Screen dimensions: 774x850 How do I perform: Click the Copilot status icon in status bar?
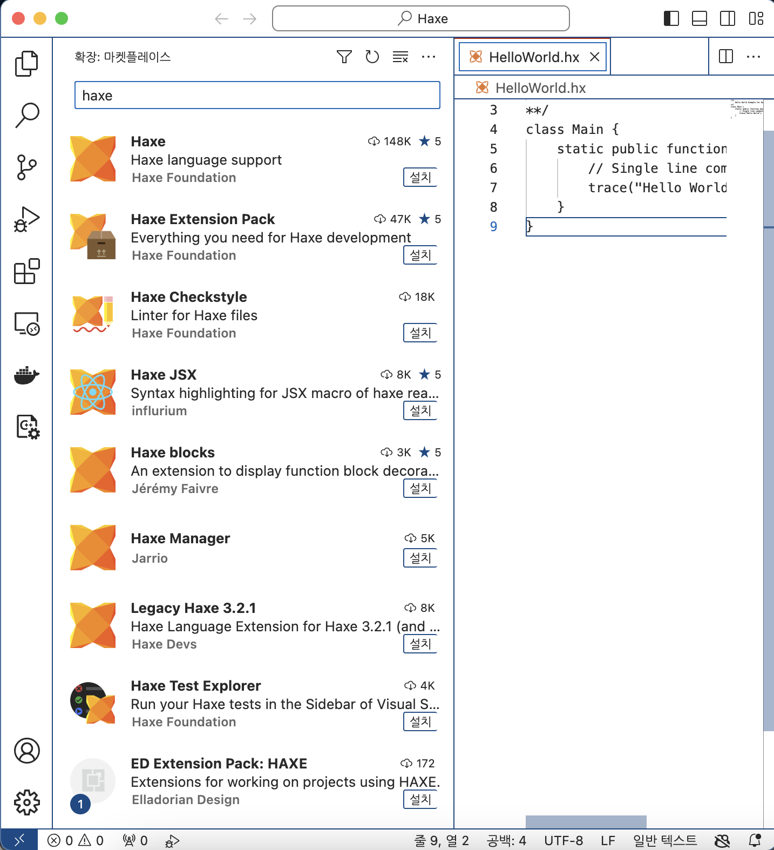coord(722,840)
